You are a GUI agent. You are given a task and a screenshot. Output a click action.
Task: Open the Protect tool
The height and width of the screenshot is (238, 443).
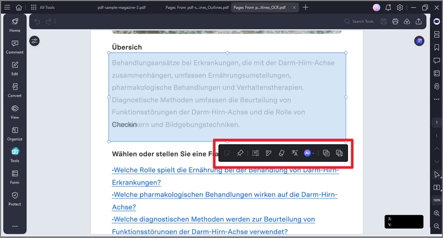(x=15, y=199)
